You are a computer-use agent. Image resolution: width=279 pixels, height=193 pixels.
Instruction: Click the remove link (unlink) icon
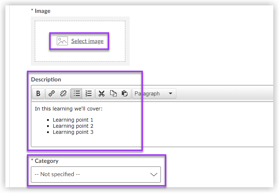click(x=63, y=94)
